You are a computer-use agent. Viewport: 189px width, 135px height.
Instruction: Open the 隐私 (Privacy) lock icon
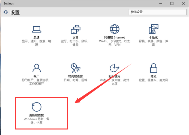pyautogui.click(x=154, y=68)
